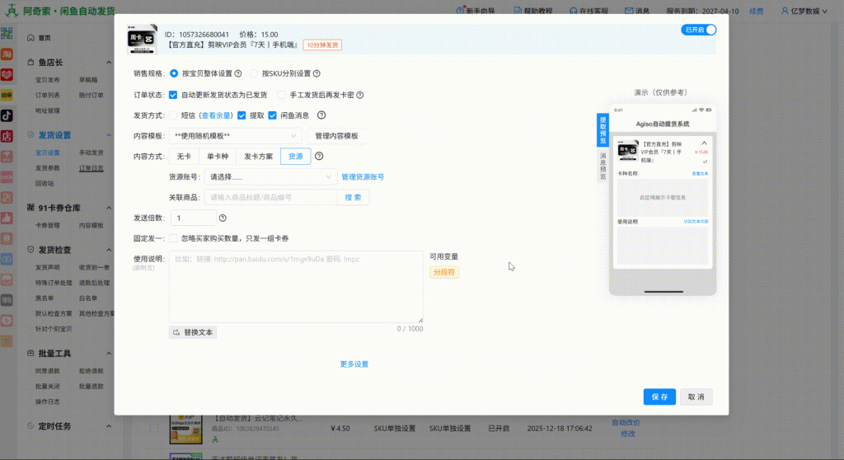Viewport: 844px width, 460px height.
Task: Click the user avatar icon beside 亿梦数娱
Action: 785,10
